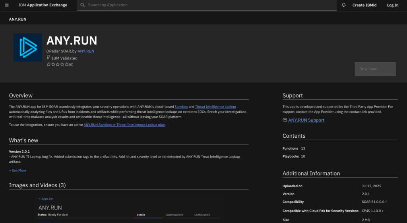
Task: Open the hamburger navigation menu
Action: (x=7, y=5)
